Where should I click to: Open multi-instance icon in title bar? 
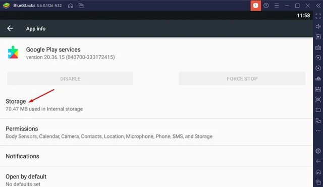(x=81, y=6)
